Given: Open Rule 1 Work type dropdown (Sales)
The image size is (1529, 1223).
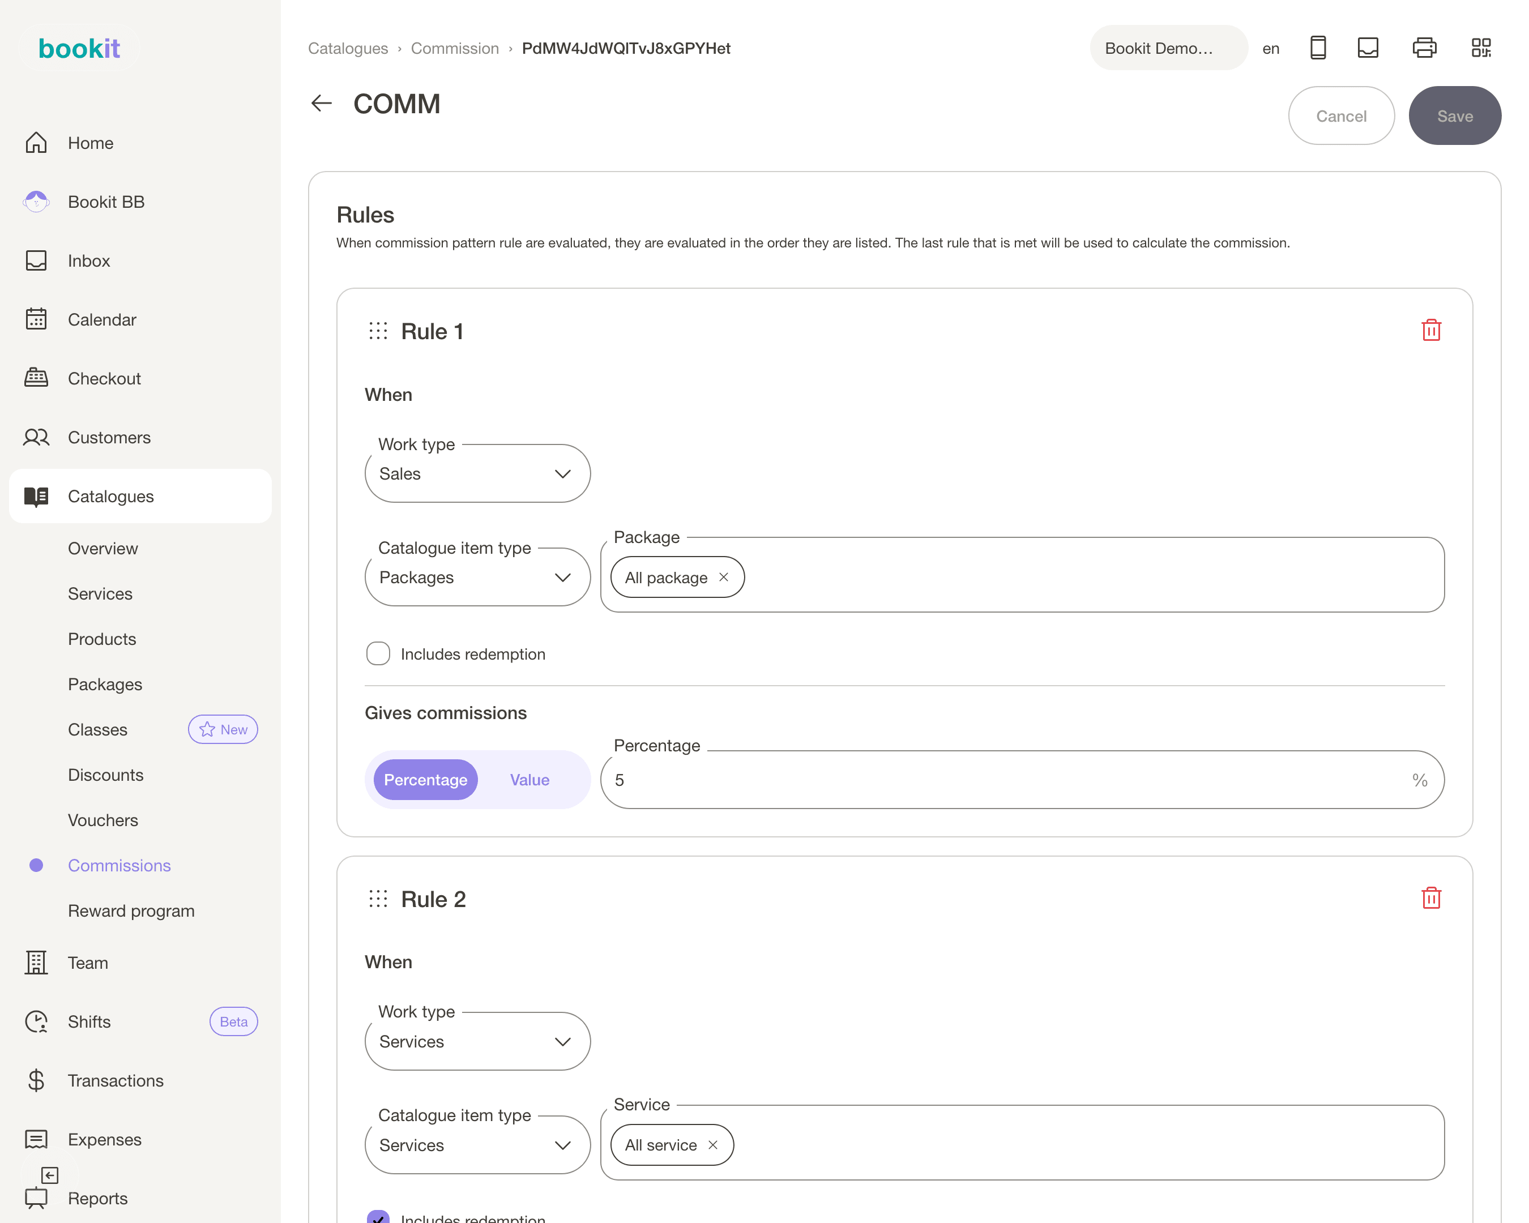Looking at the screenshot, I should (477, 473).
